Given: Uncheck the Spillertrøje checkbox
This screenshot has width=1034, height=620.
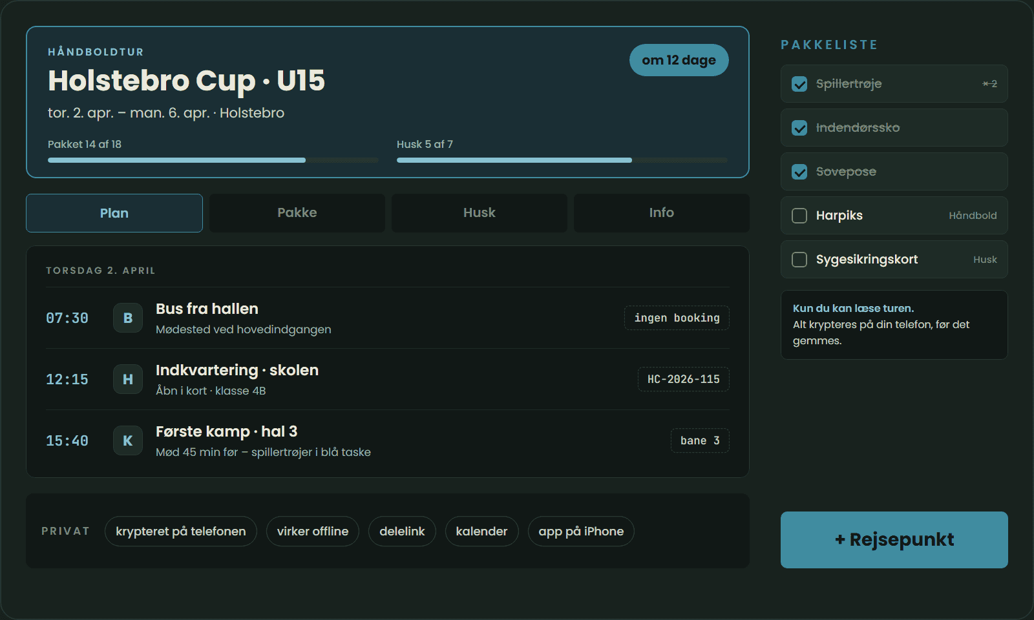Looking at the screenshot, I should click(799, 84).
